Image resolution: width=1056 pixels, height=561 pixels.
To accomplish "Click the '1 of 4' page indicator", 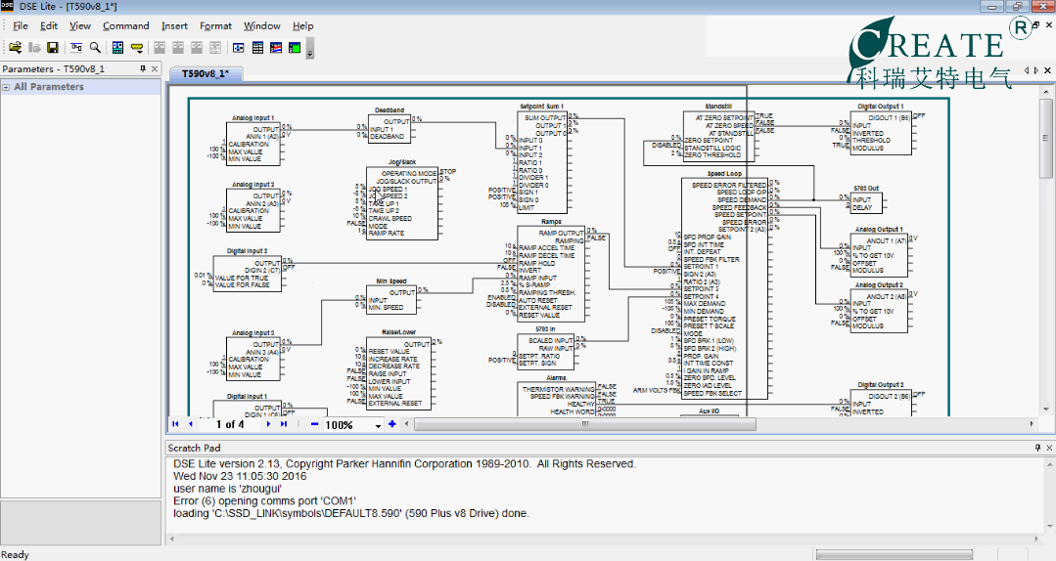I will pyautogui.click(x=230, y=424).
